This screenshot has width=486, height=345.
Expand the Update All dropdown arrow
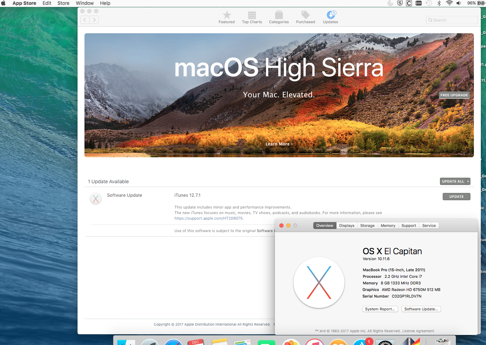click(468, 182)
